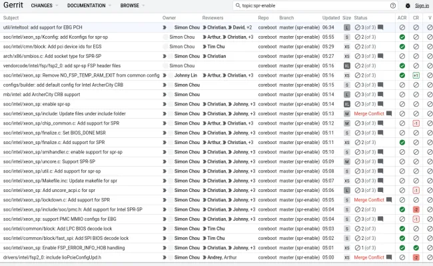Screen dimensions: 433x266
Task: Open the search help question icon
Action: (392, 5)
